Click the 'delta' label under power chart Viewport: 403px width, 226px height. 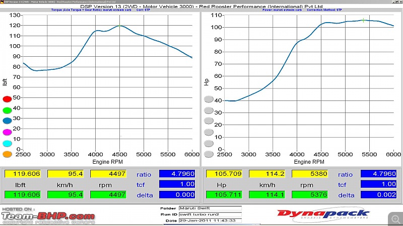(x=346, y=195)
